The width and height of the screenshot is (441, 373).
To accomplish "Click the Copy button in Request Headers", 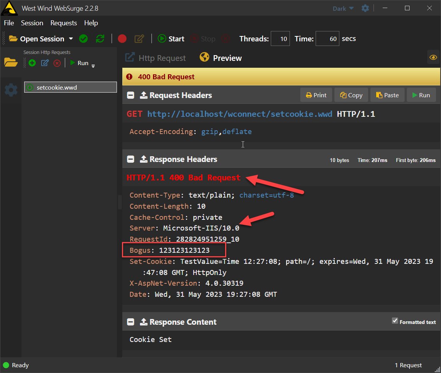I will click(351, 95).
